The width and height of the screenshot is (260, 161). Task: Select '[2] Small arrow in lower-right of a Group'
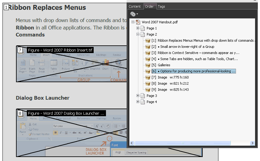183,47
